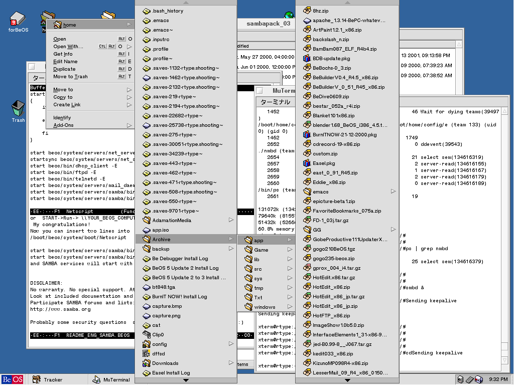The height and width of the screenshot is (385, 514).
Task: Click the blender1.68_BeOS archive icon
Action: click(307, 125)
